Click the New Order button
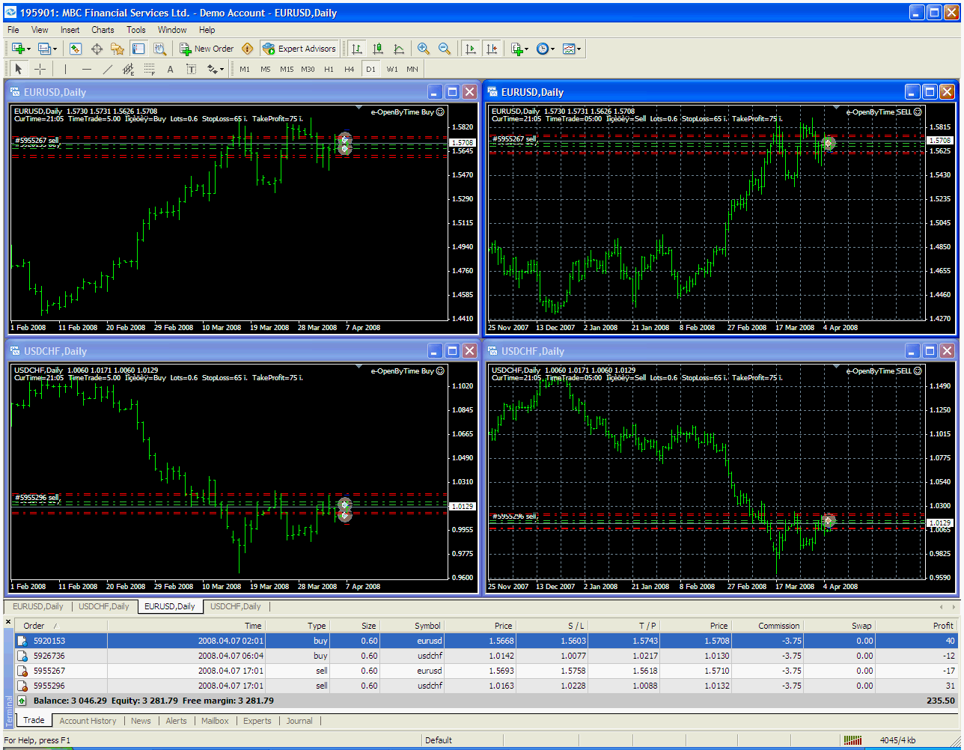 pos(207,49)
